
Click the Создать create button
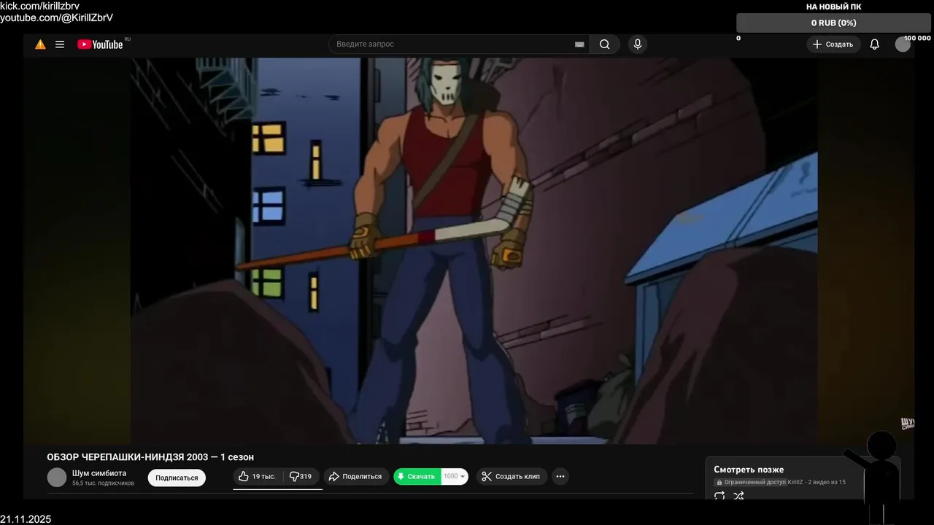coord(833,44)
